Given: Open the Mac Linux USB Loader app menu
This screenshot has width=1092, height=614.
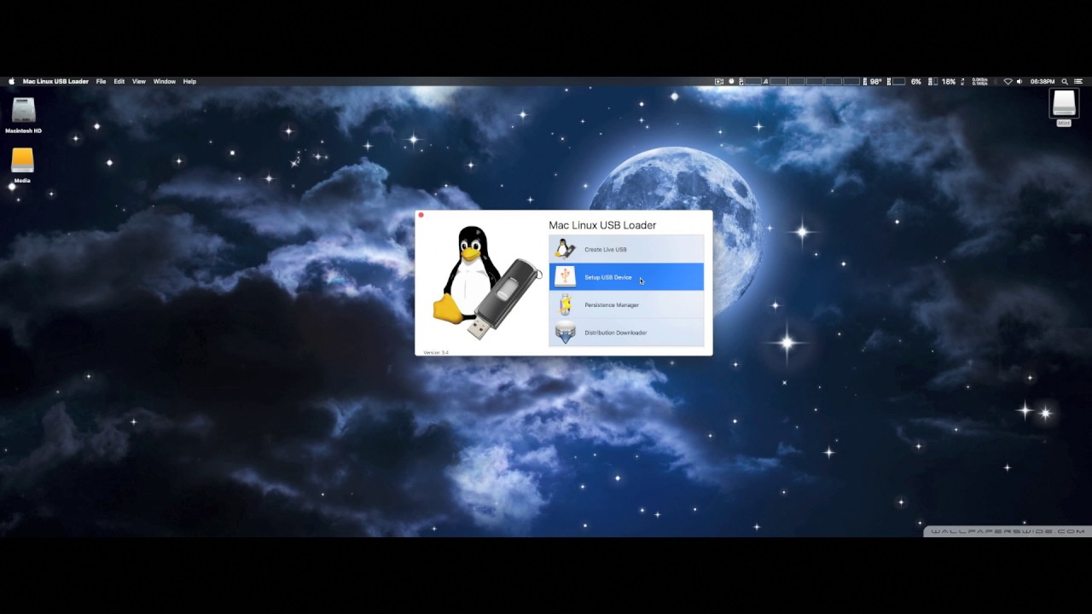Looking at the screenshot, I should click(x=55, y=82).
